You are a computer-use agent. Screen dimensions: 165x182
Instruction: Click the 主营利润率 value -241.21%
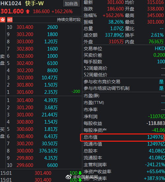tap(155, 164)
